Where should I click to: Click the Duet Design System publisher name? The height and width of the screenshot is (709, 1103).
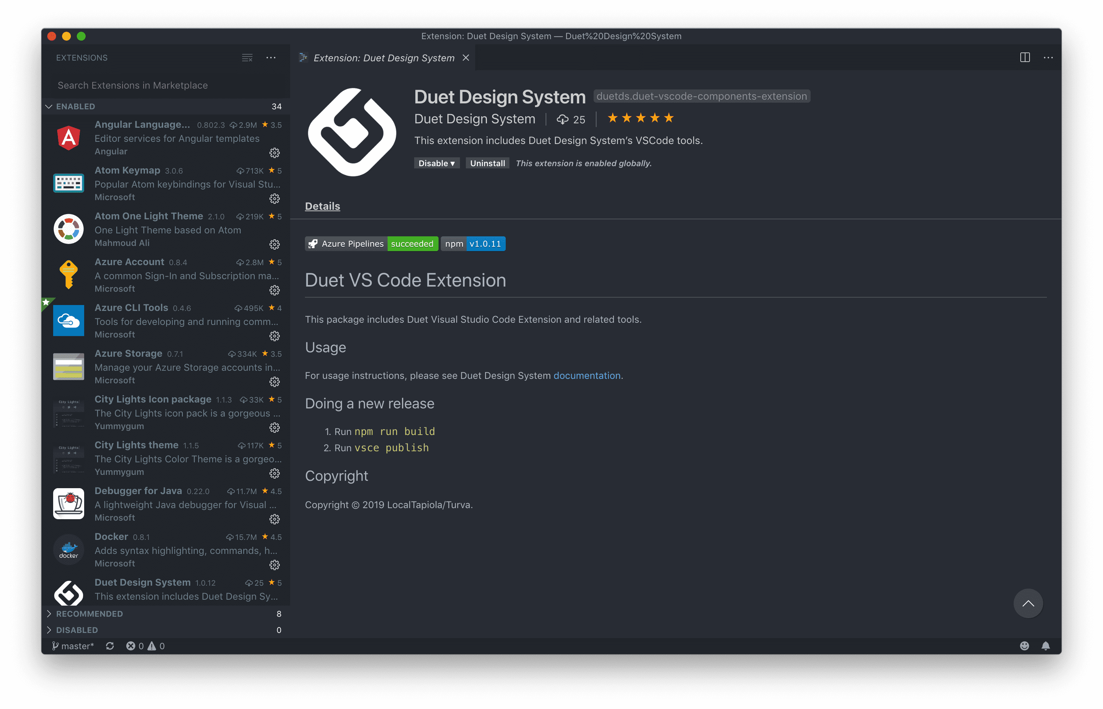click(474, 119)
